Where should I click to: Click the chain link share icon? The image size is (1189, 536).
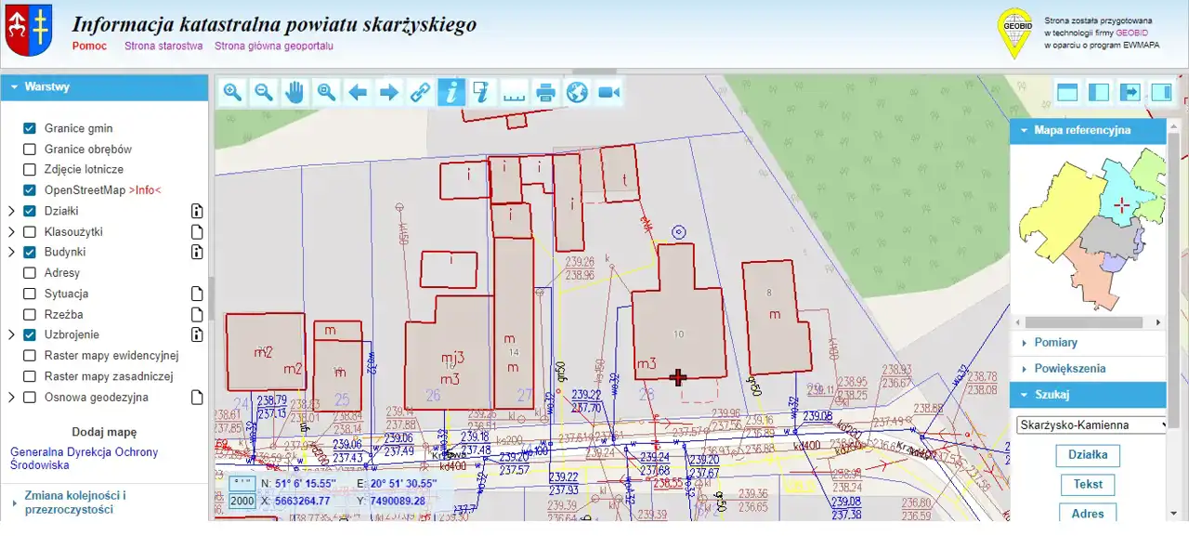pos(420,92)
